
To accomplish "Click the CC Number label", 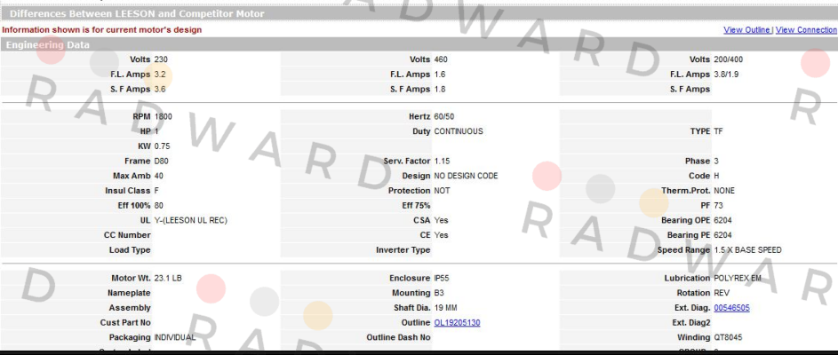I will click(127, 235).
